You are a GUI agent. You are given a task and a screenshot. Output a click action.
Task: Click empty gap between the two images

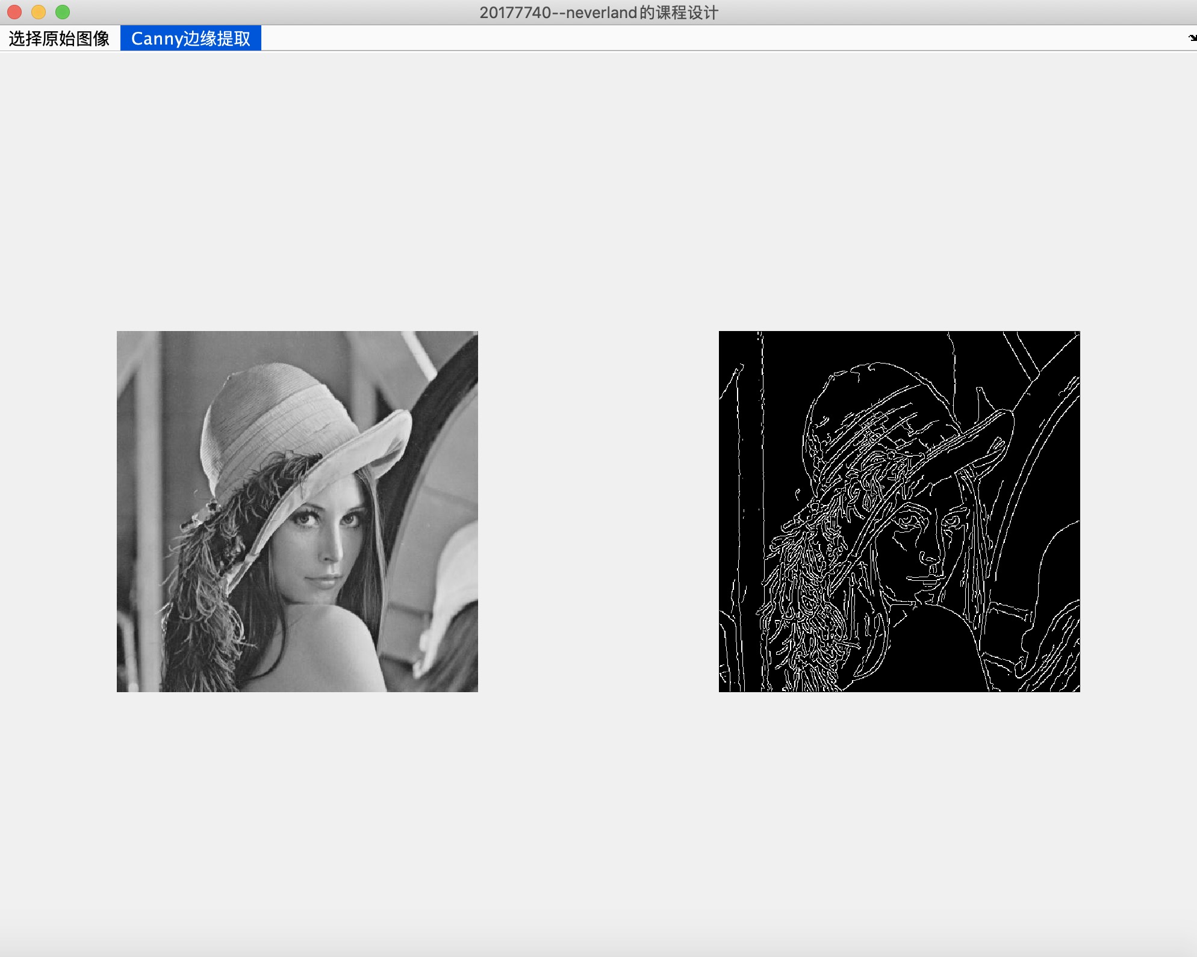[x=598, y=511]
